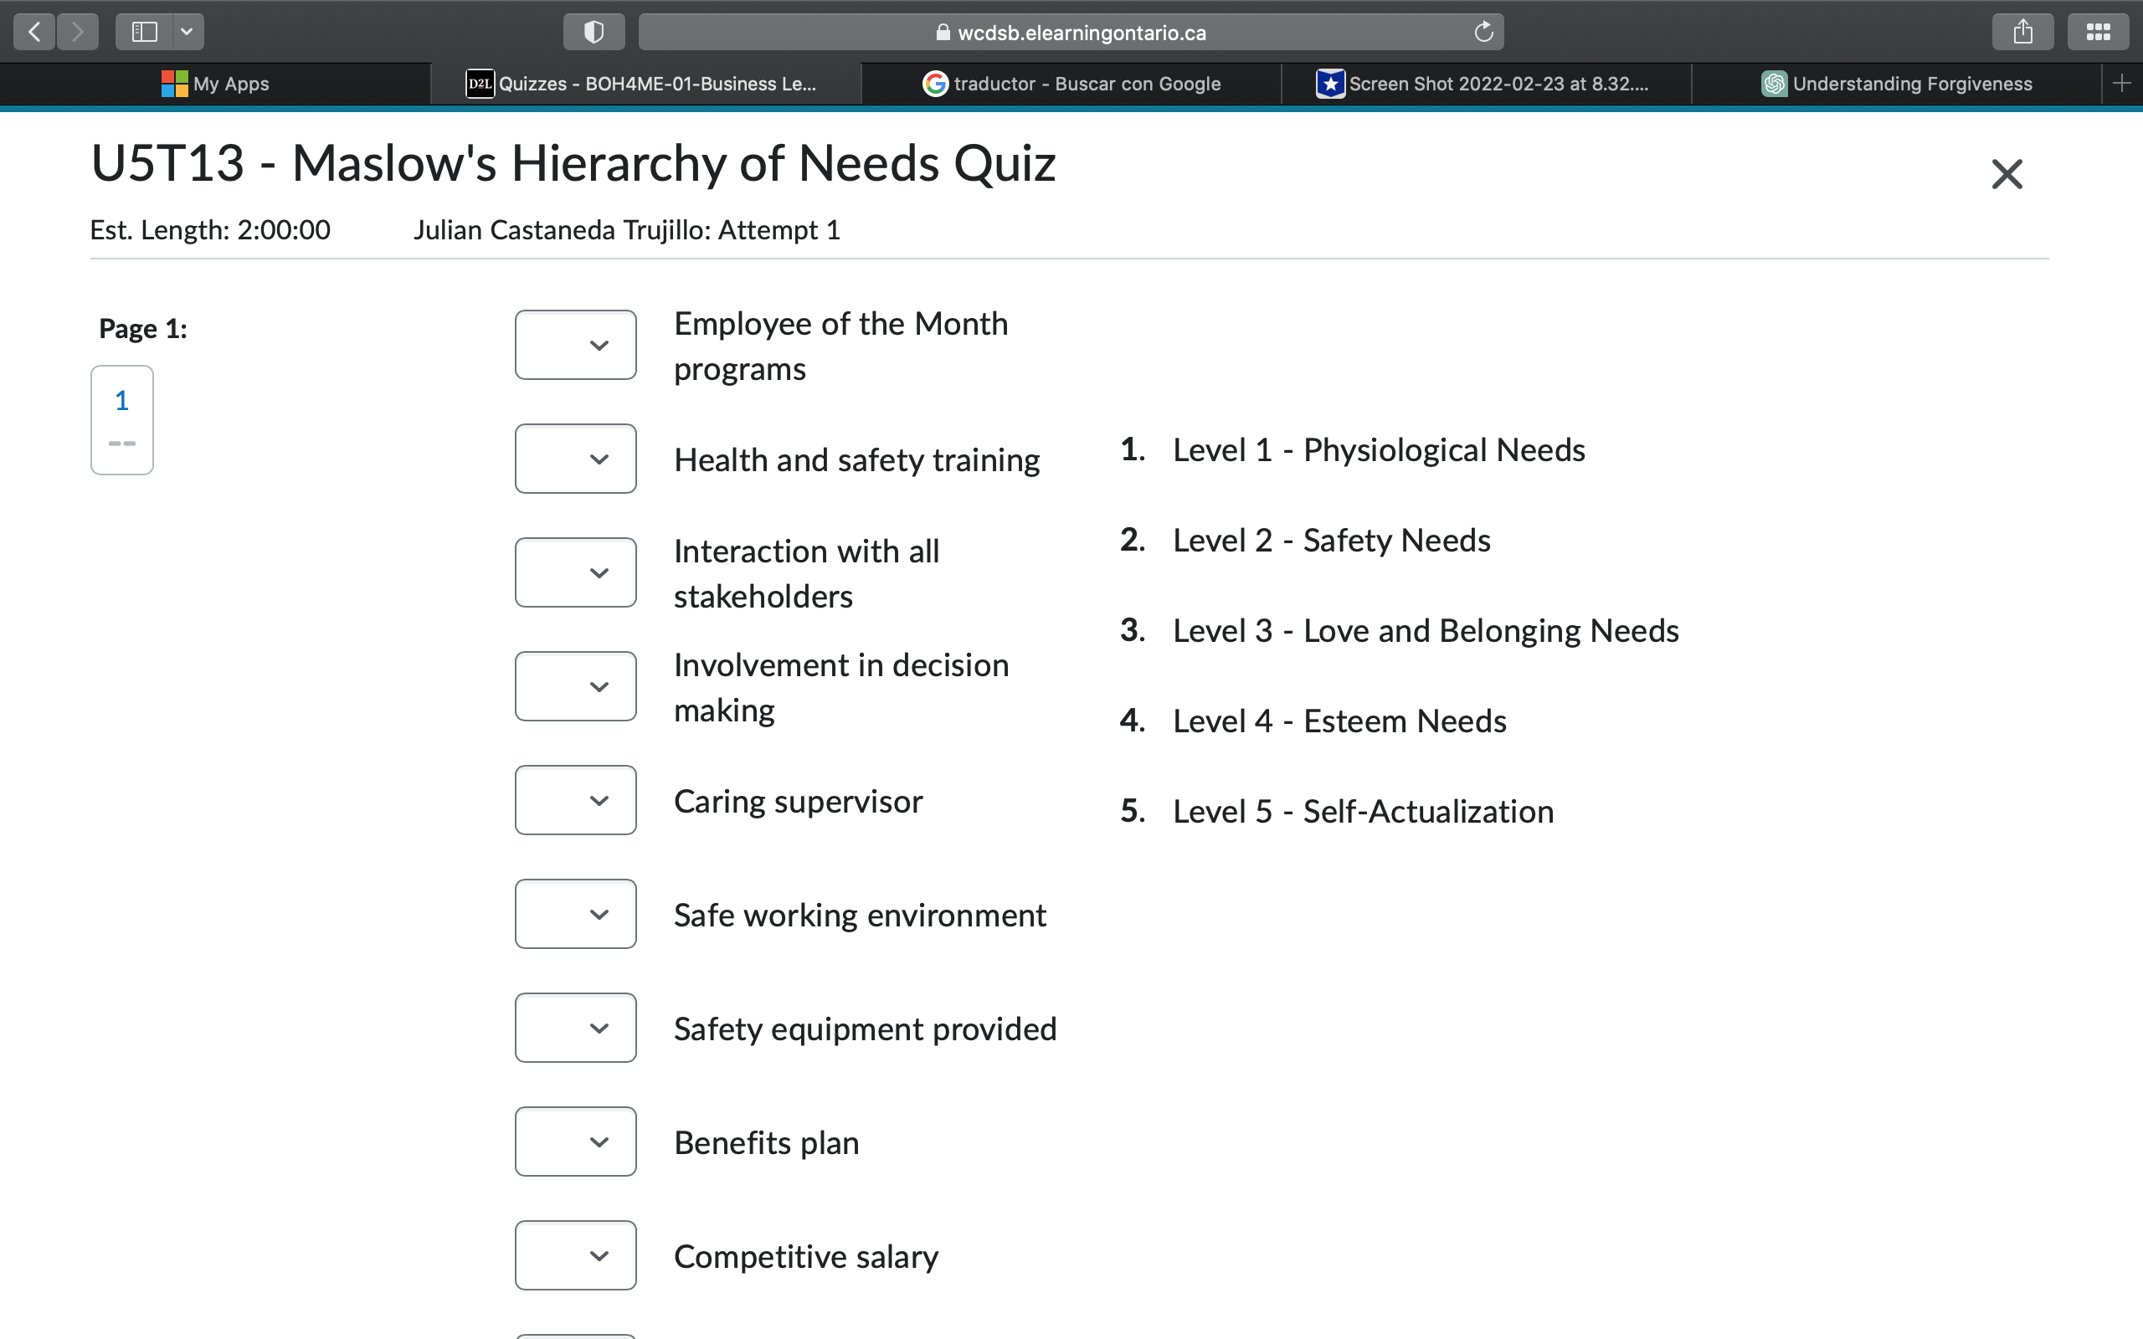Click the wcdsb.elearningontario.ca address bar
The height and width of the screenshot is (1339, 2143).
coord(1070,32)
